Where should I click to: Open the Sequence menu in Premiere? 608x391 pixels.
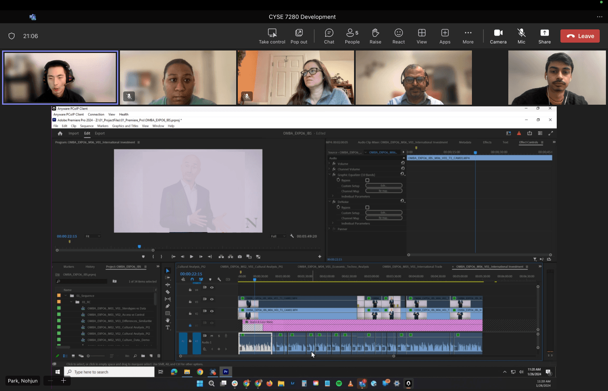click(x=87, y=126)
